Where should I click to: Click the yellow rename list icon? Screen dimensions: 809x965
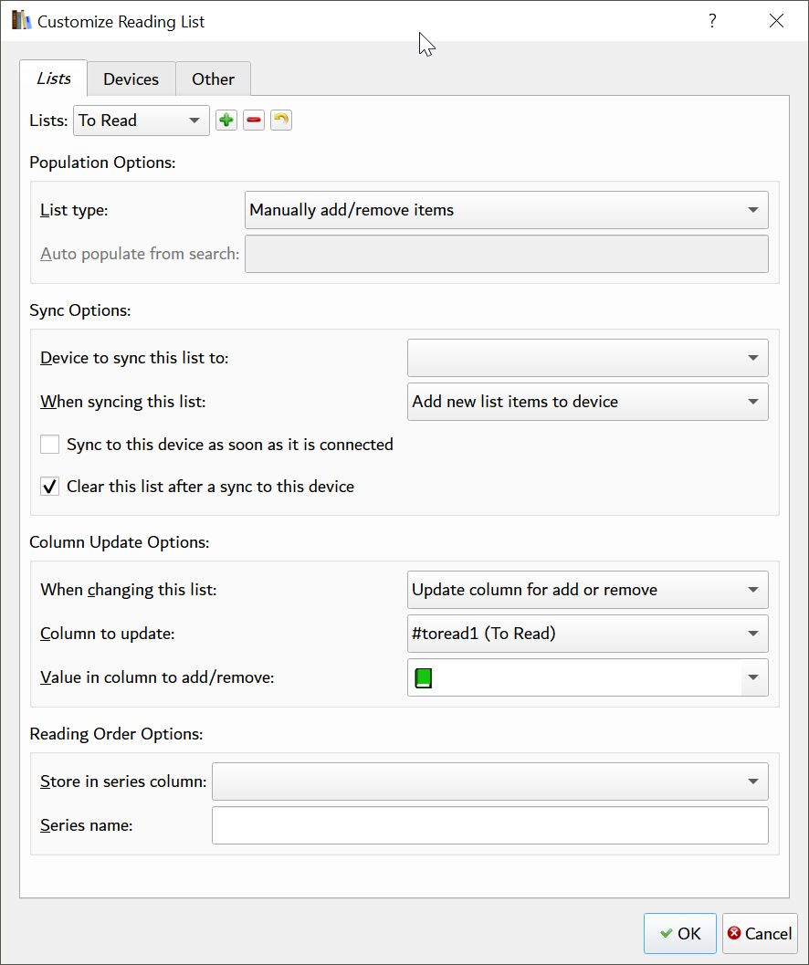(x=281, y=121)
